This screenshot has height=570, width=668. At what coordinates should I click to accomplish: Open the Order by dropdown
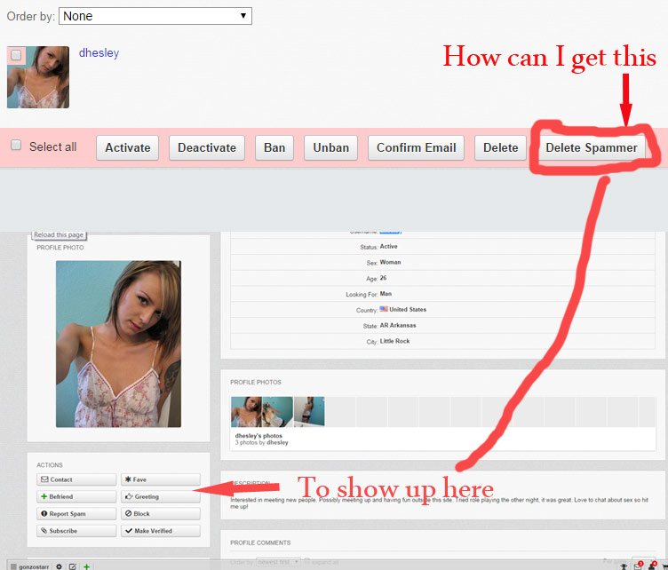[155, 16]
